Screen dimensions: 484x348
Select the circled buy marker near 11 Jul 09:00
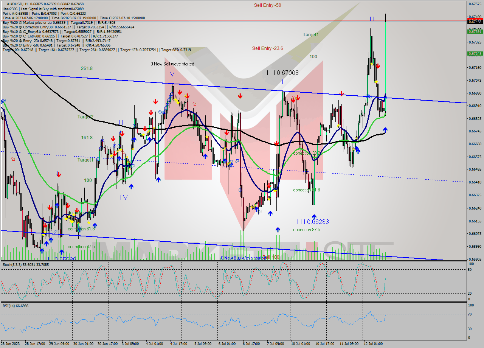(368, 96)
